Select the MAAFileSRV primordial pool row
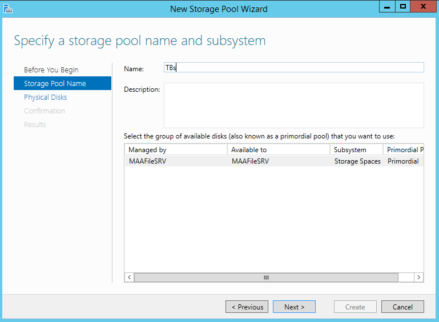The height and width of the screenshot is (322, 439). 274,161
